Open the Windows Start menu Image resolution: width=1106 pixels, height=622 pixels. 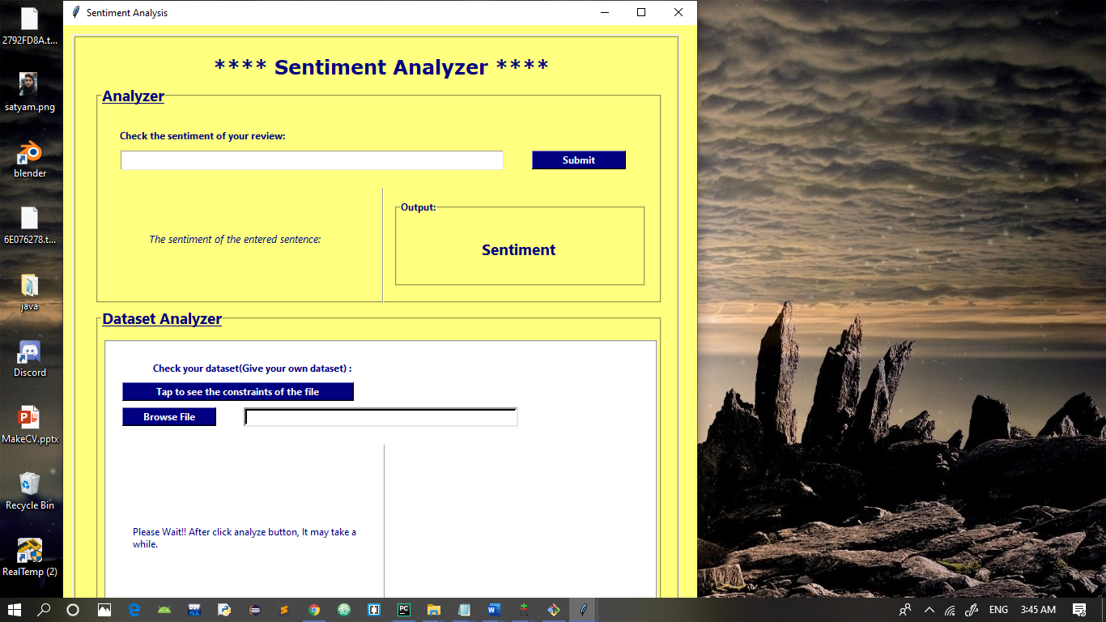(x=15, y=610)
